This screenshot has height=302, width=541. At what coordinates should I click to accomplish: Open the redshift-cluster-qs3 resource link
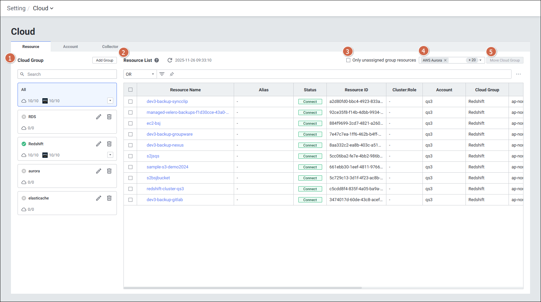click(x=165, y=189)
